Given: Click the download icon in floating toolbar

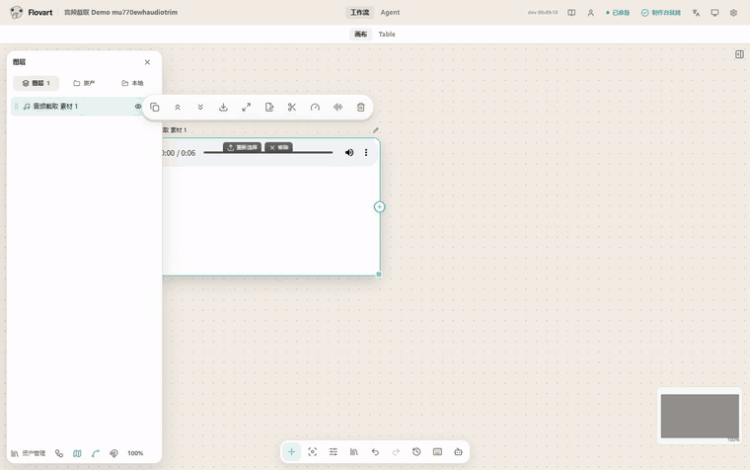Looking at the screenshot, I should tap(223, 108).
